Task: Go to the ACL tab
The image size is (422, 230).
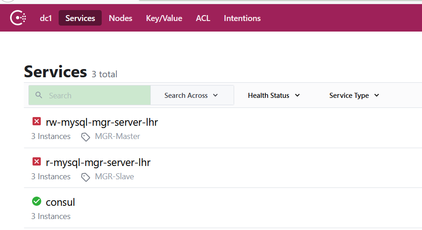Action: click(x=203, y=18)
